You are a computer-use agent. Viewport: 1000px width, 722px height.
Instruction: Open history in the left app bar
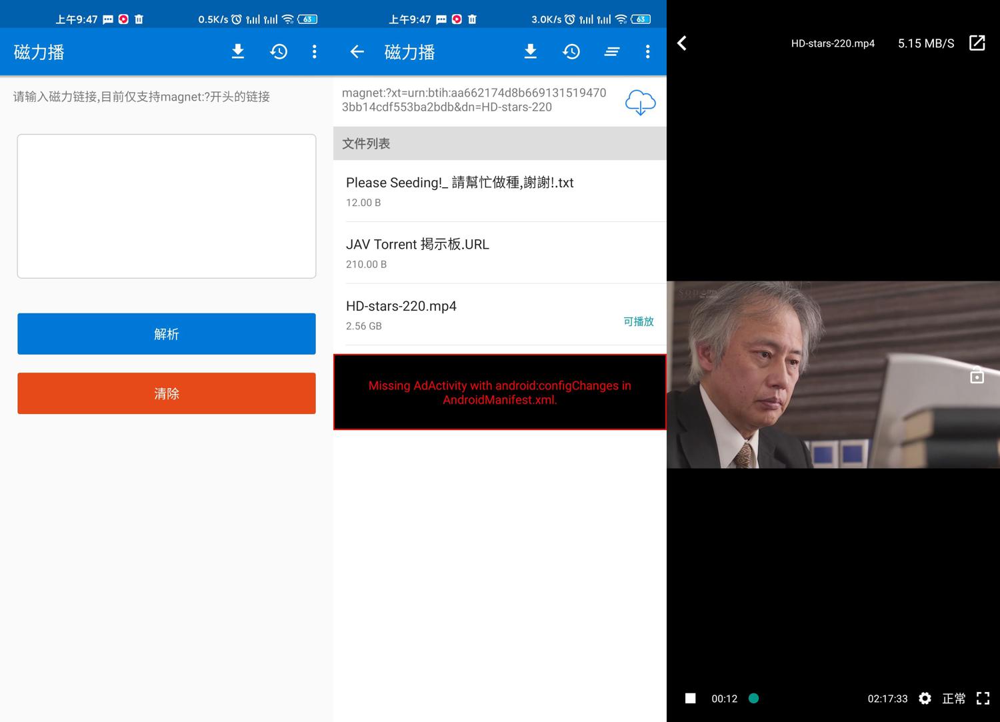click(x=279, y=51)
